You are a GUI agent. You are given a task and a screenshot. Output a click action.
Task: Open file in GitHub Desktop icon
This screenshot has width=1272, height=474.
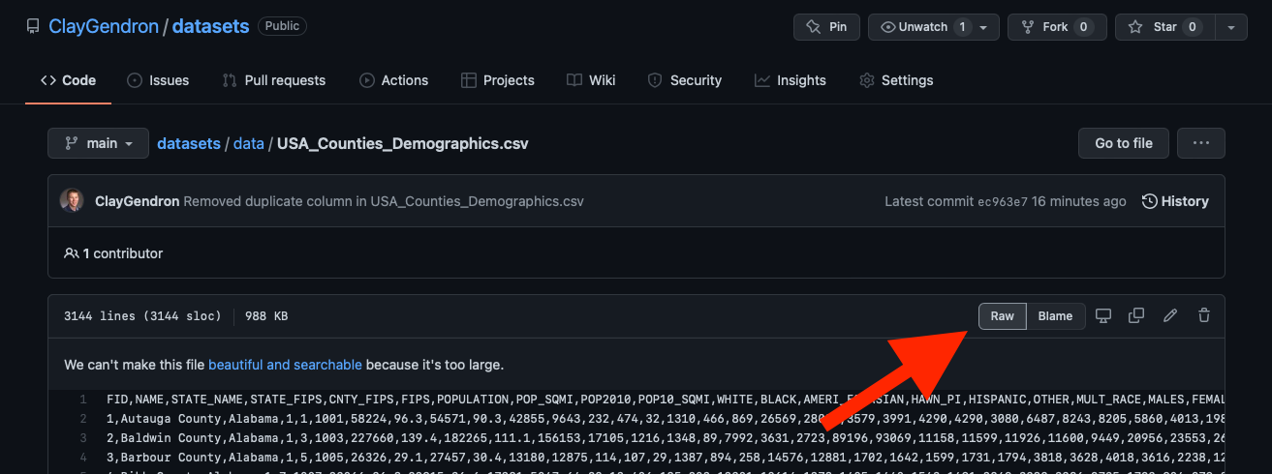point(1103,315)
